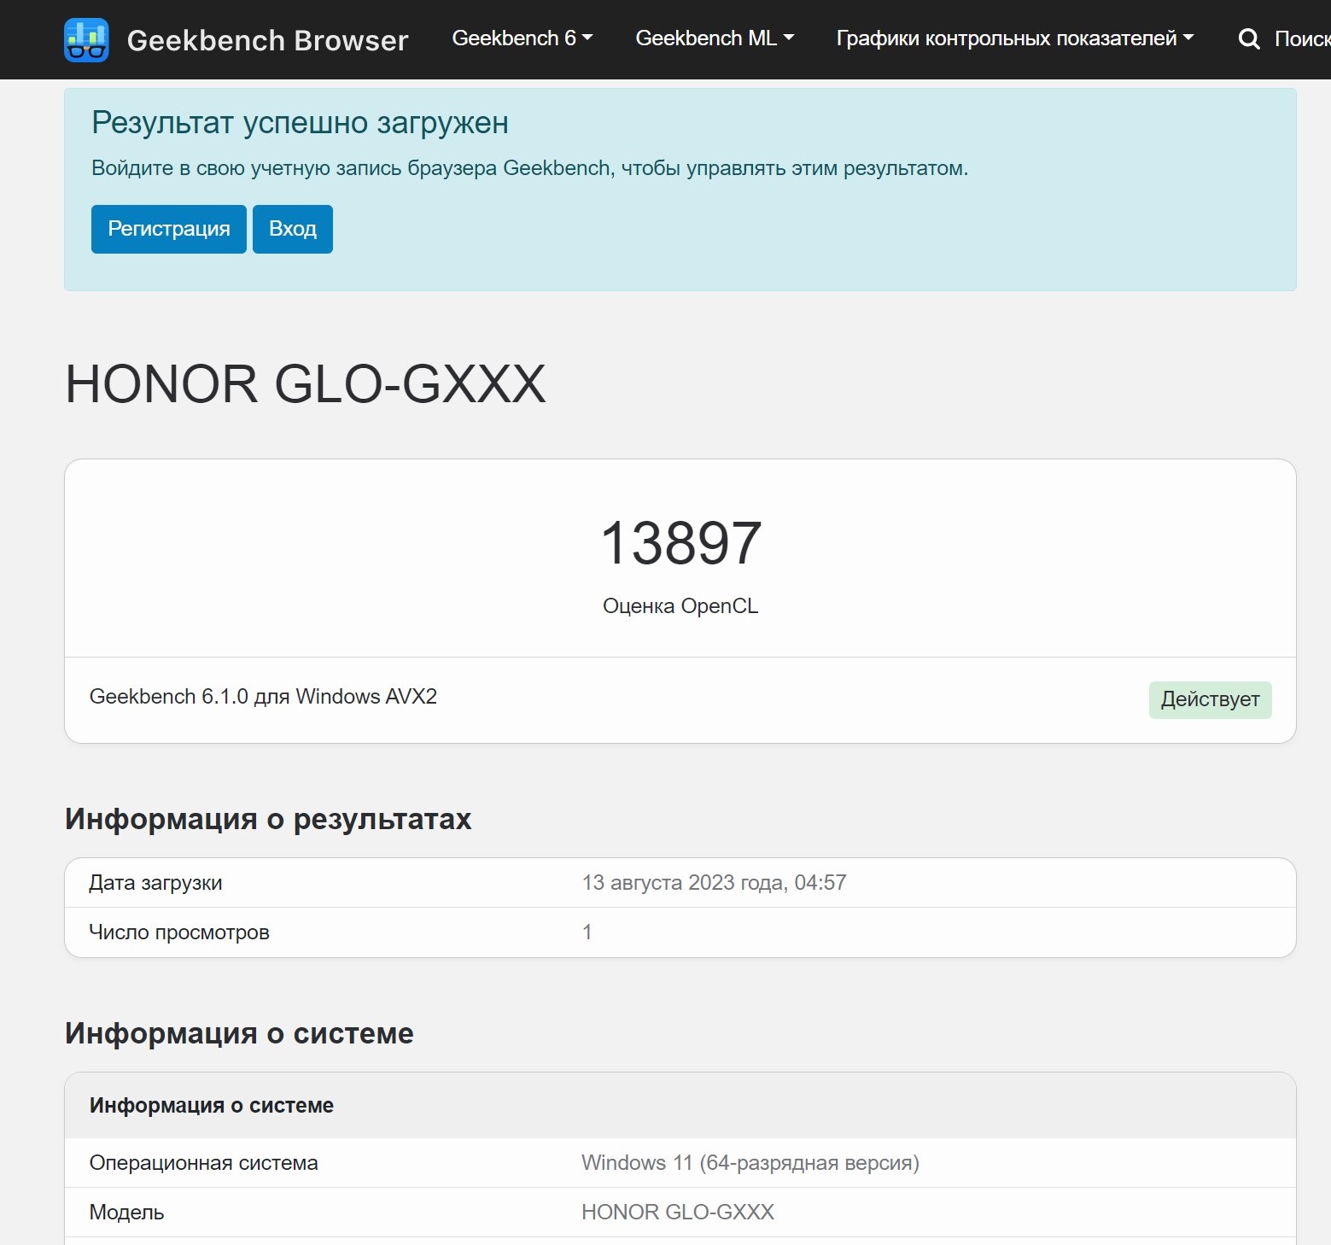Click the Операционная система row label
Screen dimensions: 1331x1245
tap(203, 1163)
